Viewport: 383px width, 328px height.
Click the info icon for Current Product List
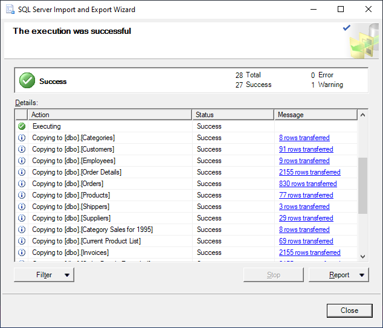click(22, 241)
